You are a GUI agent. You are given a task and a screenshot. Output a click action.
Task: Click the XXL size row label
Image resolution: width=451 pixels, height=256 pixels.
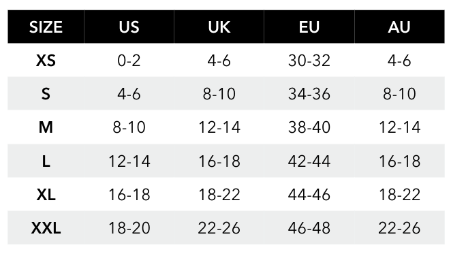point(46,228)
